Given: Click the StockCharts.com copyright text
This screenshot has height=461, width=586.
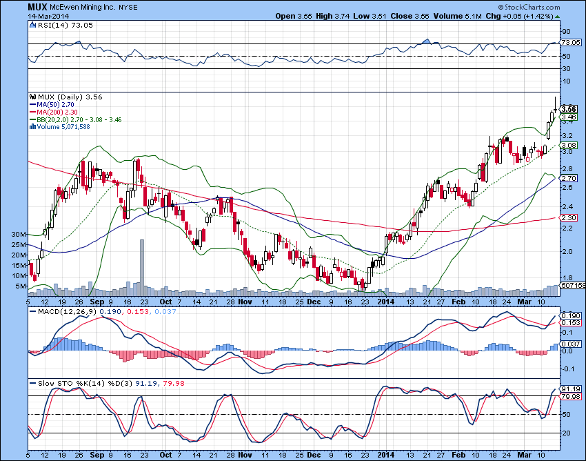Looking at the screenshot, I should pos(529,7).
